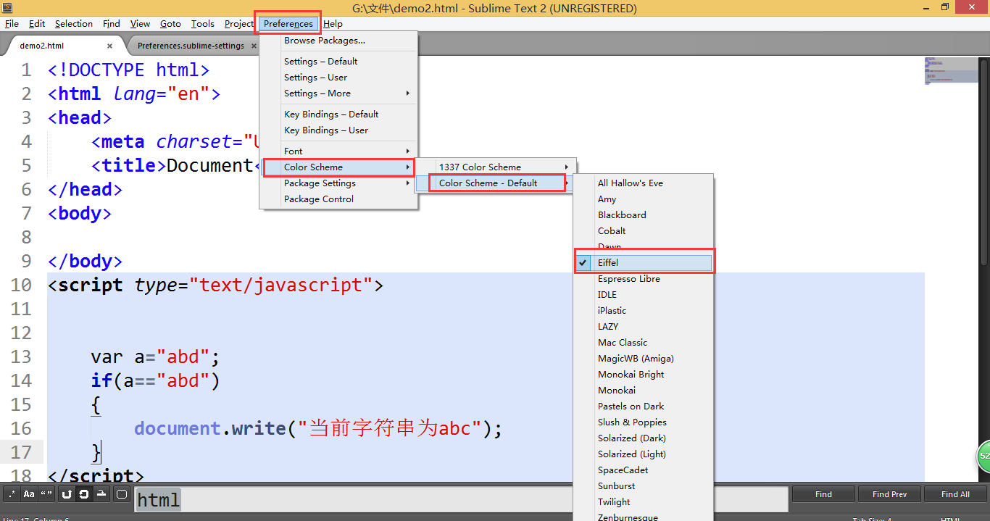Choose iPlastic color scheme
The height and width of the screenshot is (521, 990).
[644, 311]
